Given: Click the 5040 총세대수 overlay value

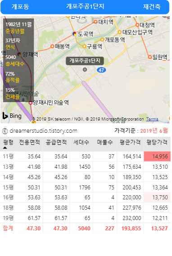Looking at the screenshot, I should point(11,57).
